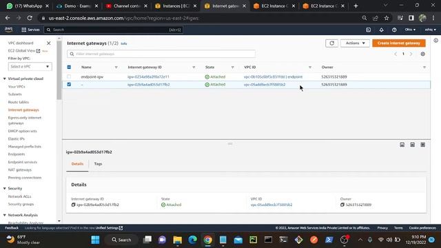
Task: Collapse the Security section
Action: [5, 188]
